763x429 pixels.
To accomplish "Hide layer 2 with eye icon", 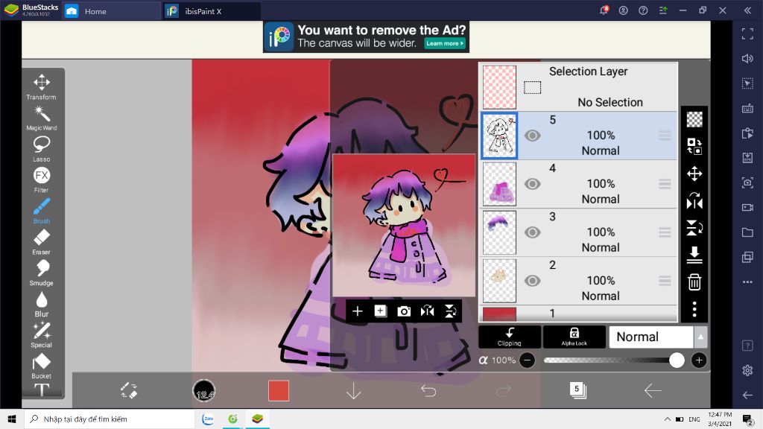I will (x=532, y=281).
